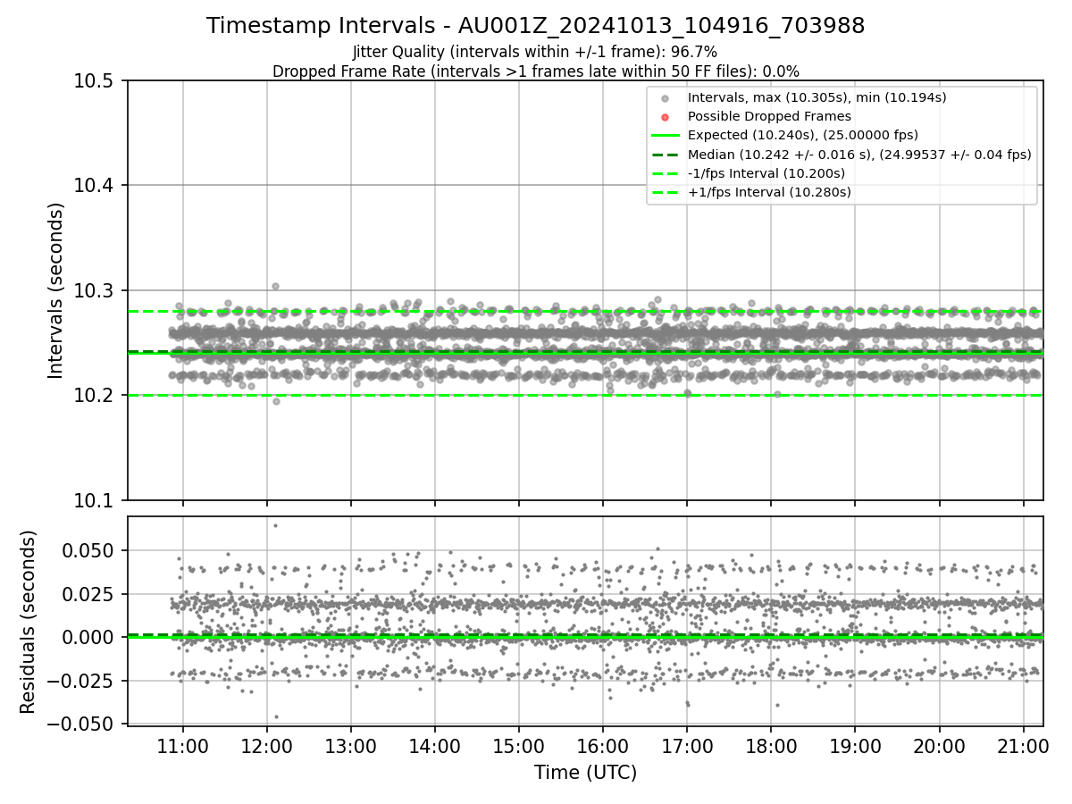Click the 'Residuals (seconds)' y-axis label

click(29, 622)
